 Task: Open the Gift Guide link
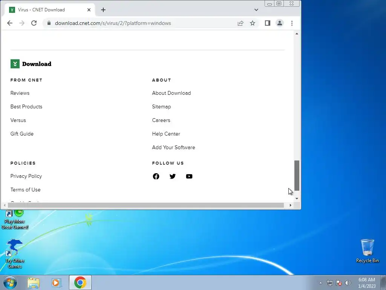coord(22,134)
